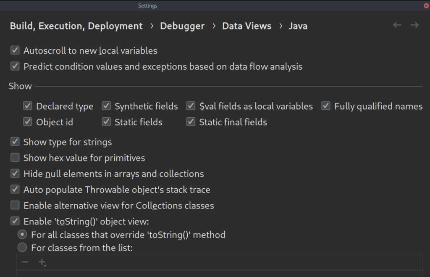This screenshot has width=430, height=277.
Task: Open Data Views breadcrumb
Action: pyautogui.click(x=247, y=26)
